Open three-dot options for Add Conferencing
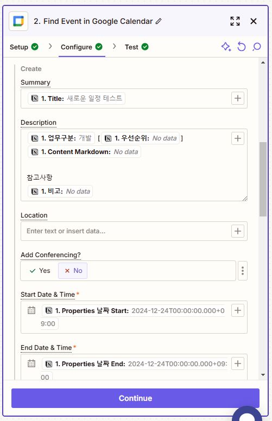 tap(243, 271)
